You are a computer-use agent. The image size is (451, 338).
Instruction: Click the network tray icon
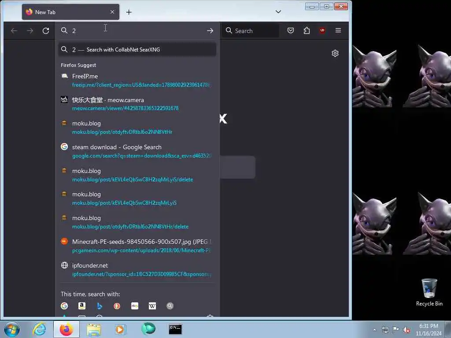click(385, 330)
